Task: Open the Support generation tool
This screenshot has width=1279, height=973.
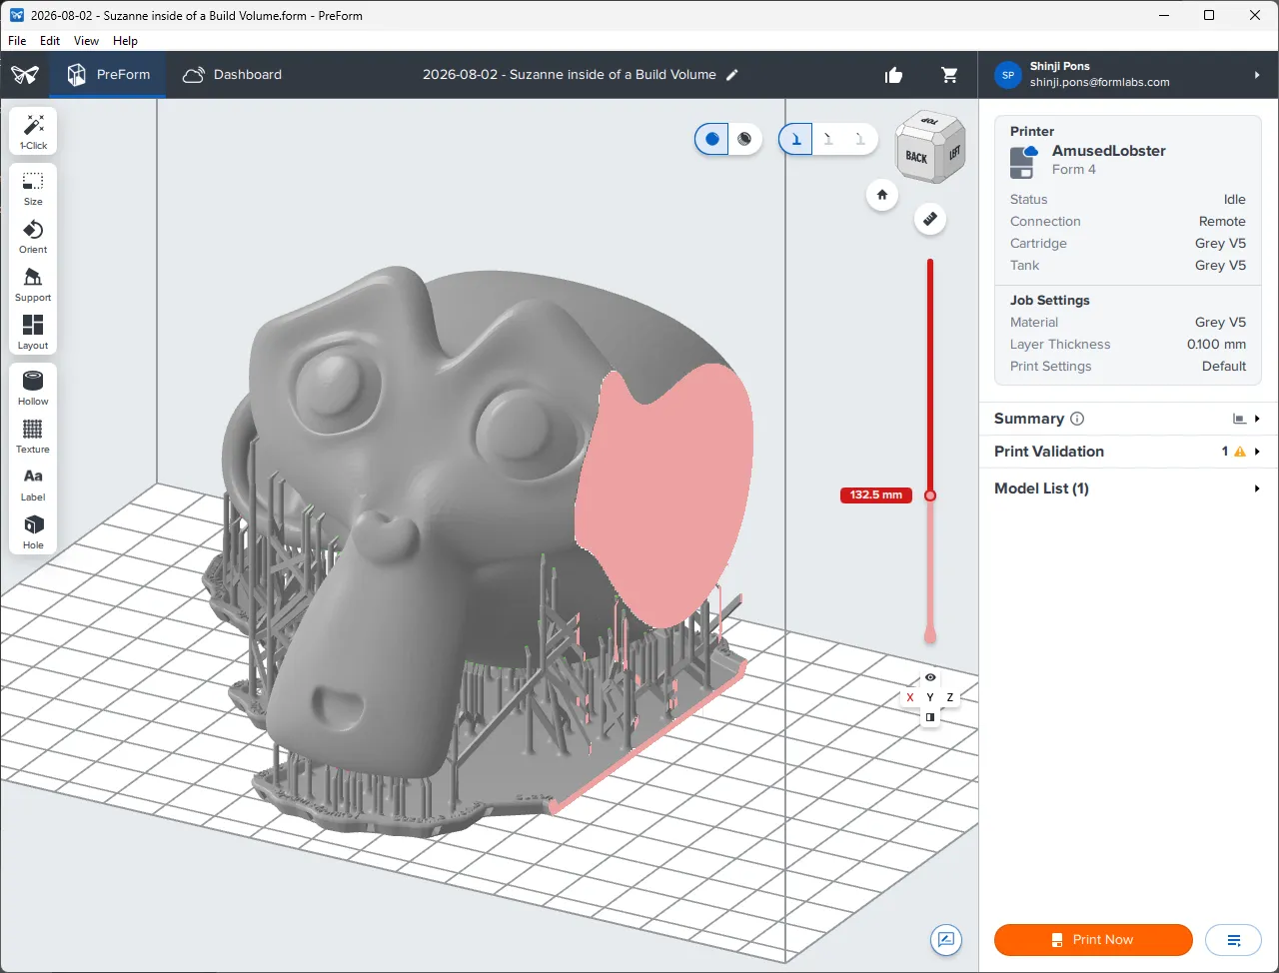Action: click(x=33, y=284)
